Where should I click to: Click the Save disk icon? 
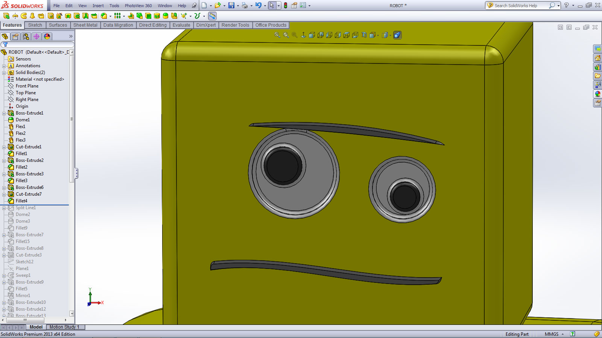[231, 5]
